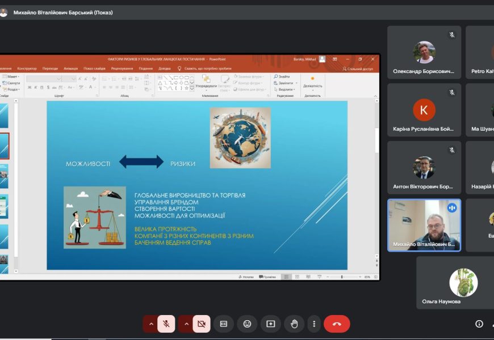
Task: Click speaking indicator on Михайло Віталійович tile
Action: click(452, 208)
